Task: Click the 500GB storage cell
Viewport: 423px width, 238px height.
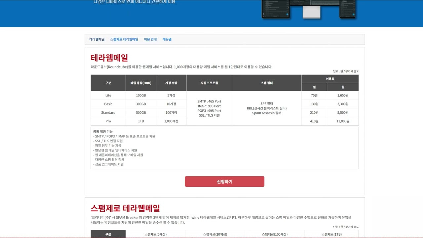Action: (x=141, y=113)
